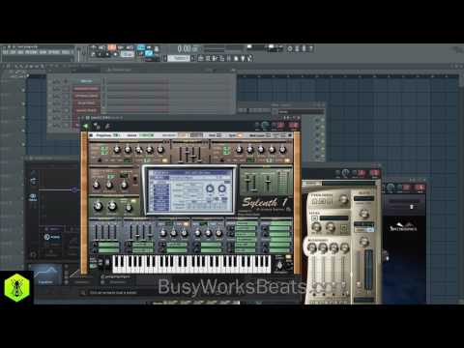464x348 pixels.
Task: Toggle the Warm Drive LED in Filter Control
Action: point(133,201)
